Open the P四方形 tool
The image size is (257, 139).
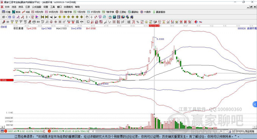pyautogui.click(x=37, y=12)
